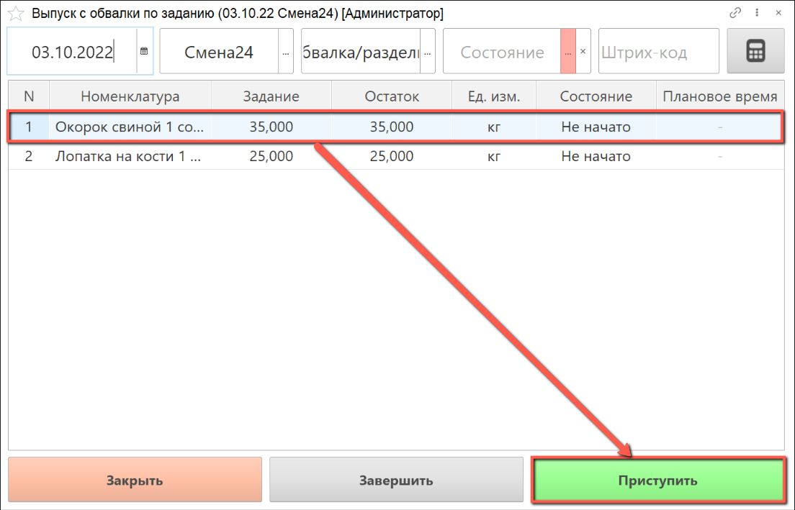Select the Окорок свиной row
This screenshot has height=510, width=795.
[130, 127]
